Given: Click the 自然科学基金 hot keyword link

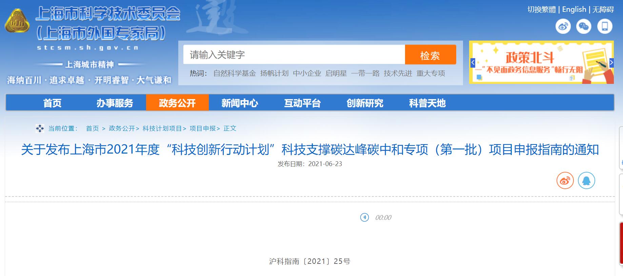Looking at the screenshot, I should coord(234,73).
